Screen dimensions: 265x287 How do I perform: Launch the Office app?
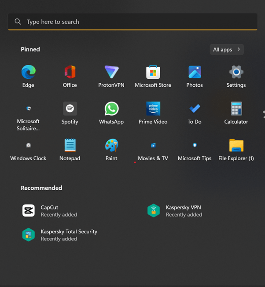[x=70, y=76]
